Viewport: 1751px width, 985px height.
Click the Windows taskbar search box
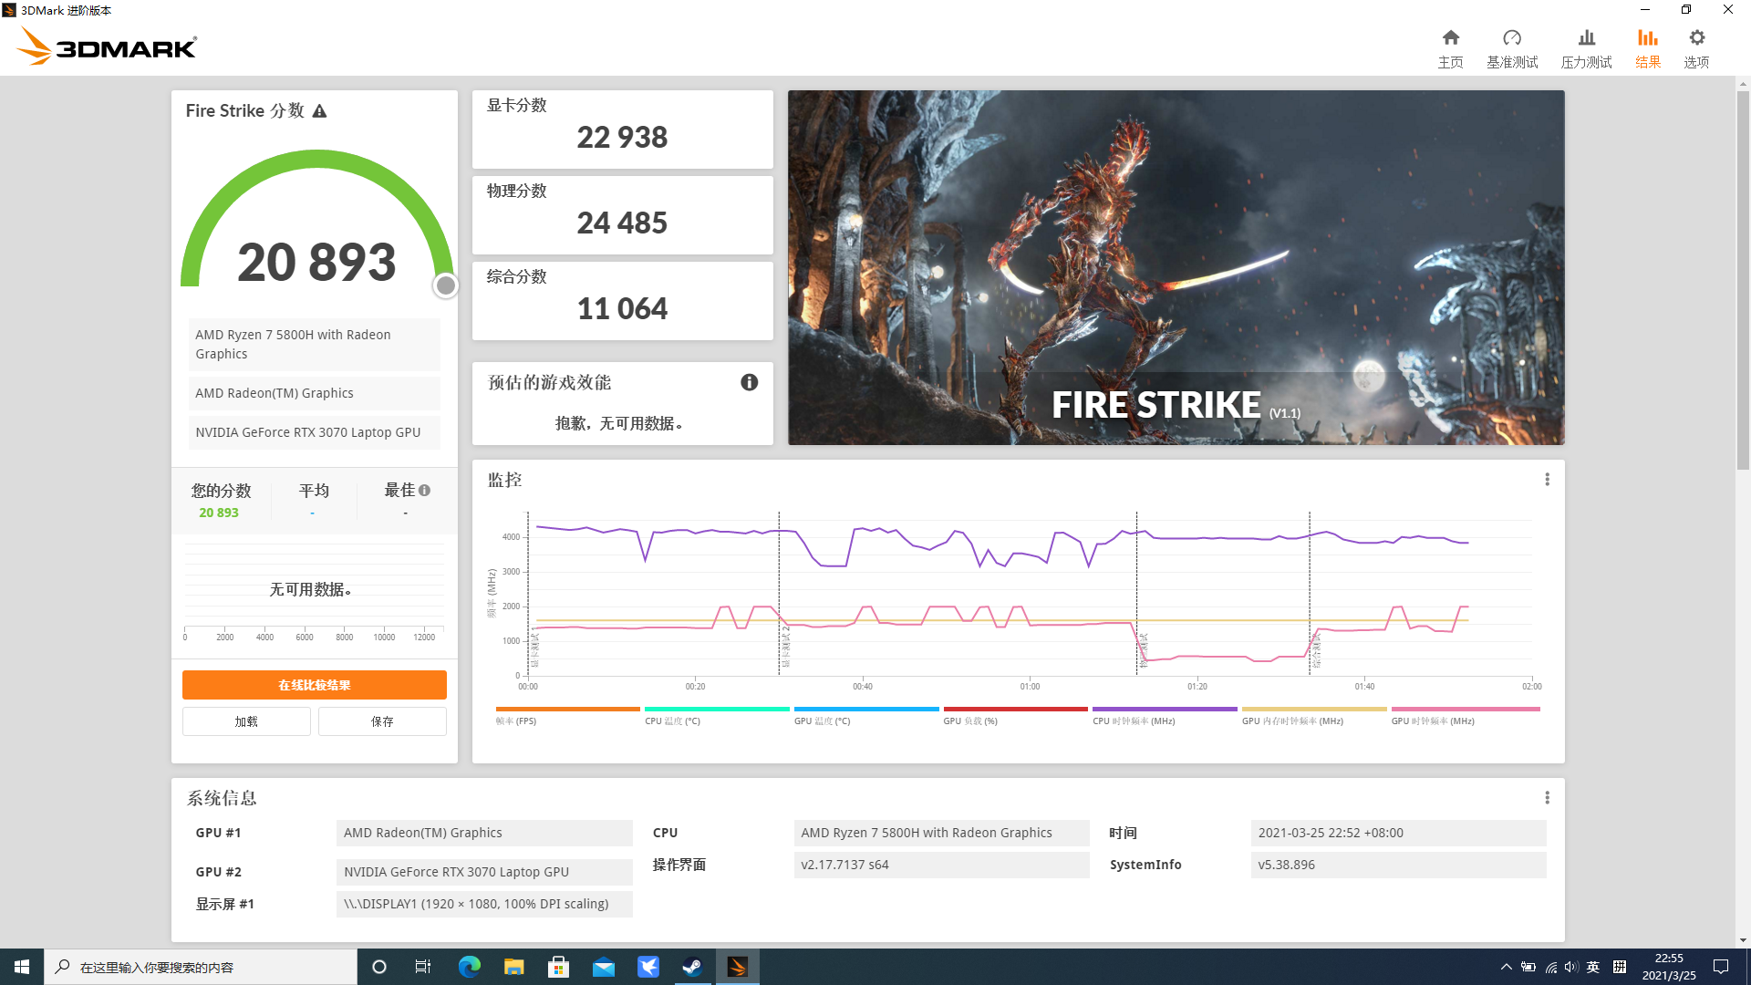tap(201, 967)
